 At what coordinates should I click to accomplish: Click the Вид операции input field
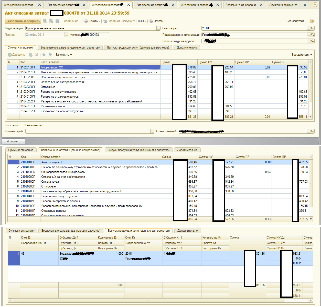(x=91, y=28)
